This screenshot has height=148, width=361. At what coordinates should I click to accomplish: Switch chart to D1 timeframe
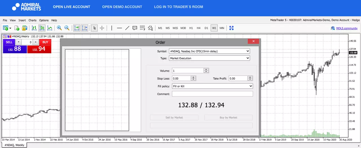point(206,28)
